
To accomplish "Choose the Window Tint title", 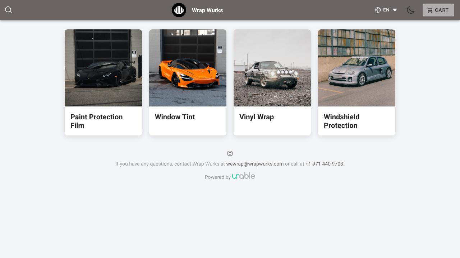I will tap(175, 117).
